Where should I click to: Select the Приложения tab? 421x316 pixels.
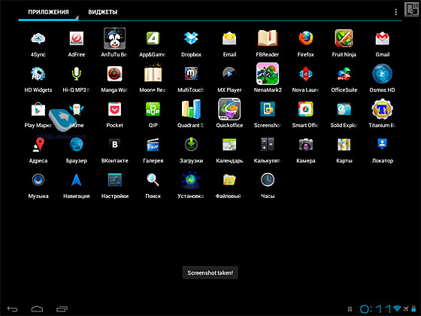click(48, 12)
